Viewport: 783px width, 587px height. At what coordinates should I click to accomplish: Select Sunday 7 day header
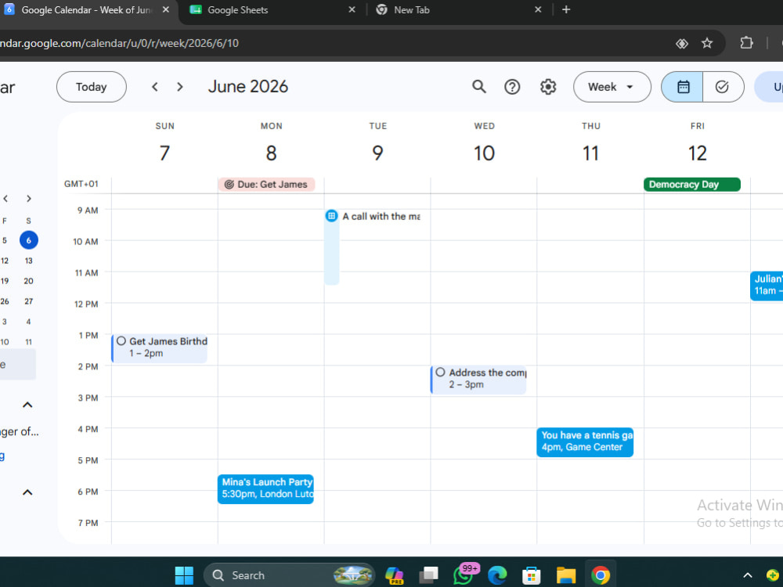point(164,153)
